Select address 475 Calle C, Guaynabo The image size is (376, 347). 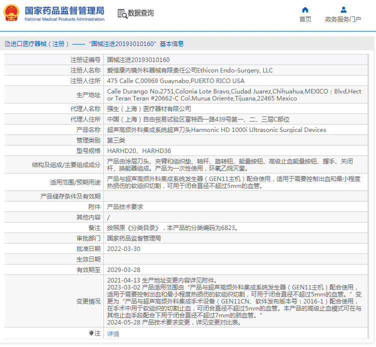coord(176,81)
